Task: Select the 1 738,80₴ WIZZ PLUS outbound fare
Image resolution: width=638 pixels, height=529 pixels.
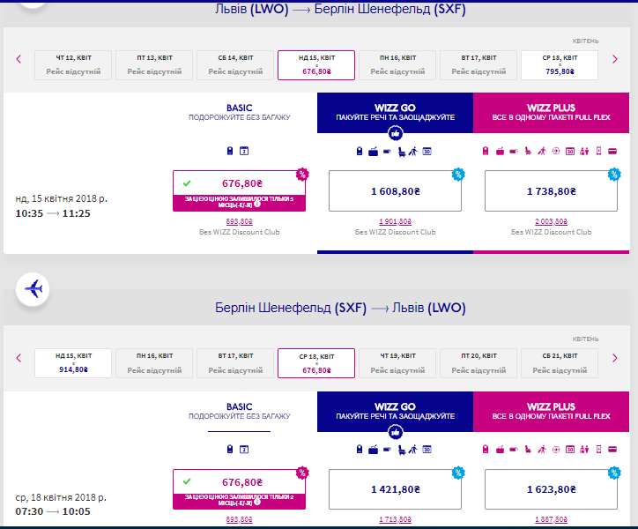Action: (x=551, y=190)
